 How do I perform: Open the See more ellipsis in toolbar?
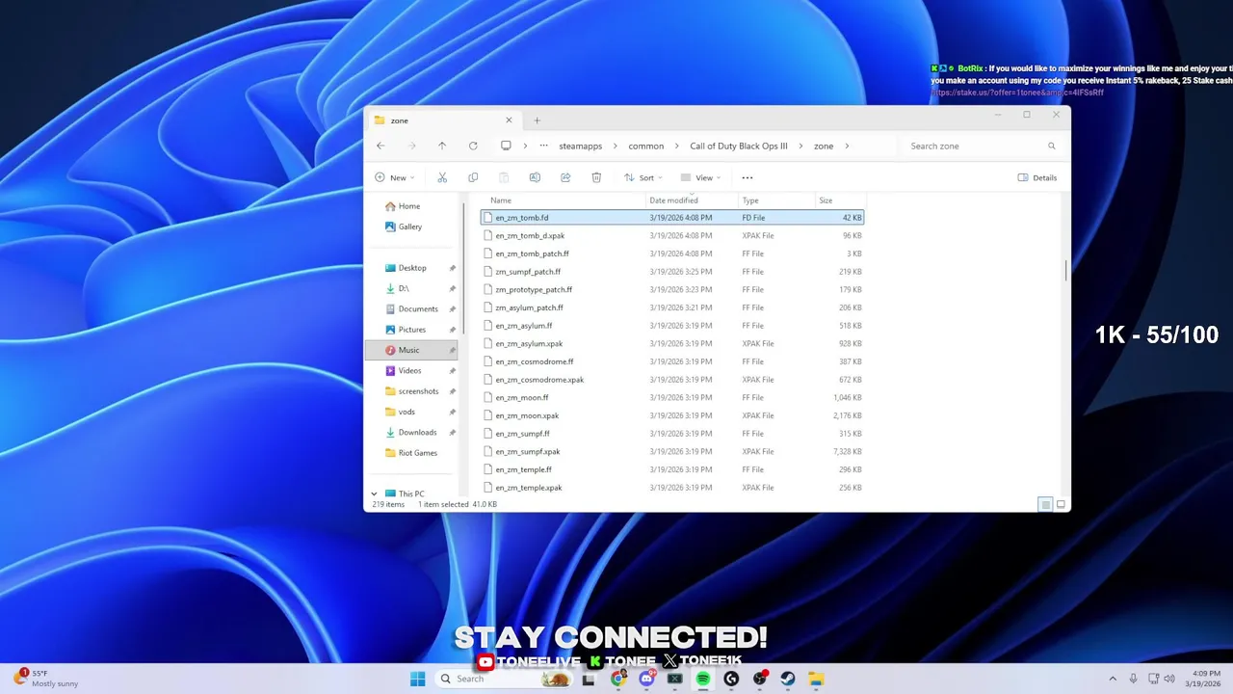point(748,177)
